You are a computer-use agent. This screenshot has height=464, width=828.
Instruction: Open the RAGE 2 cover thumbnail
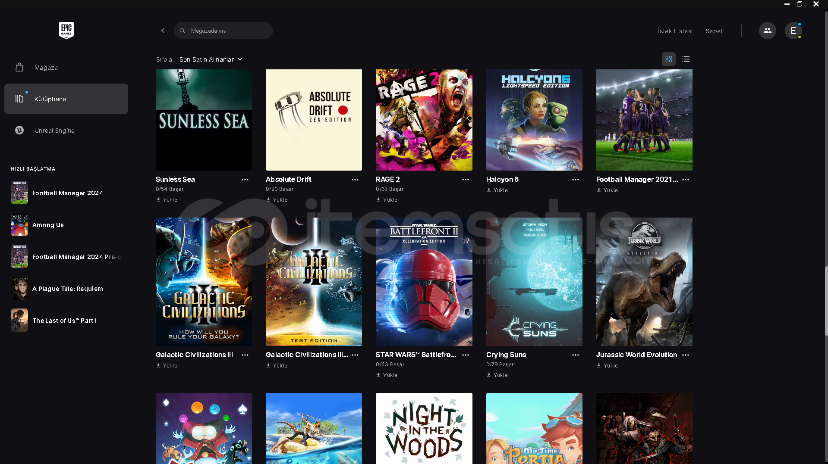(424, 120)
